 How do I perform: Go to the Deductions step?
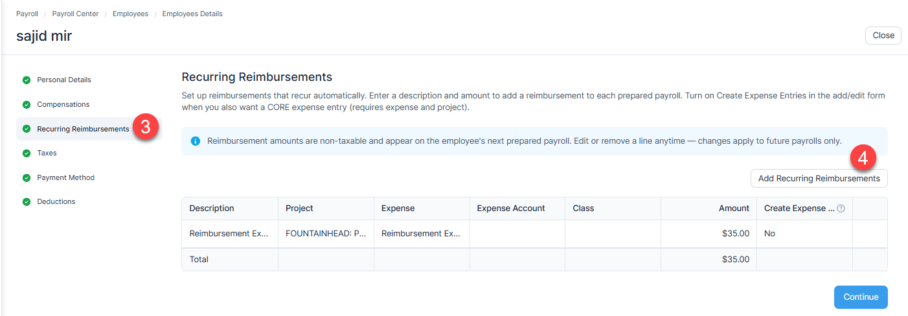(x=56, y=202)
